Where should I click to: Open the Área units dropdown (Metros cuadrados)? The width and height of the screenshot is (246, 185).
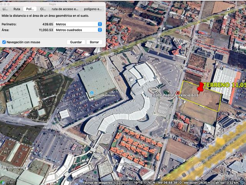[x=78, y=30]
